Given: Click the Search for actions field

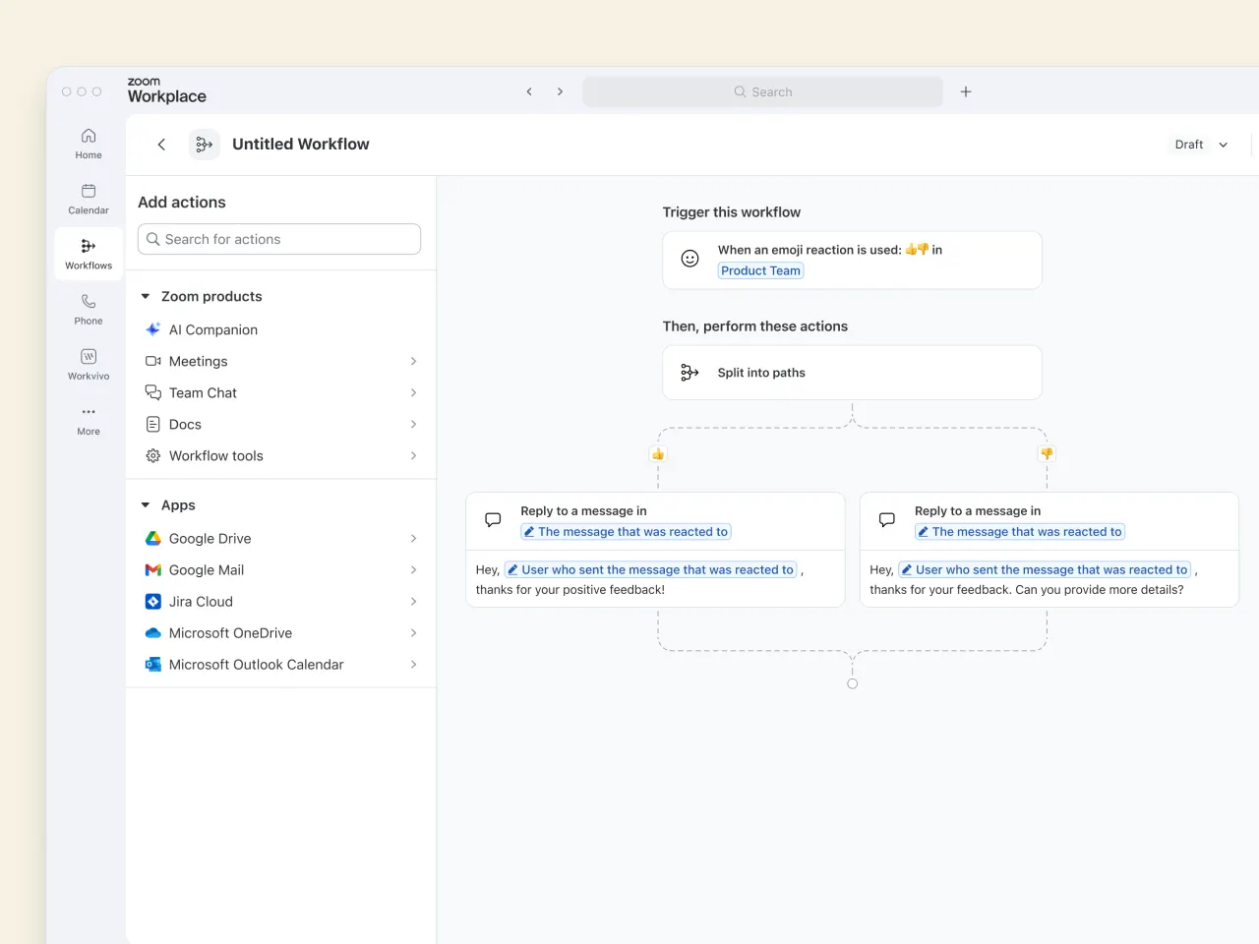Looking at the screenshot, I should click(x=279, y=239).
